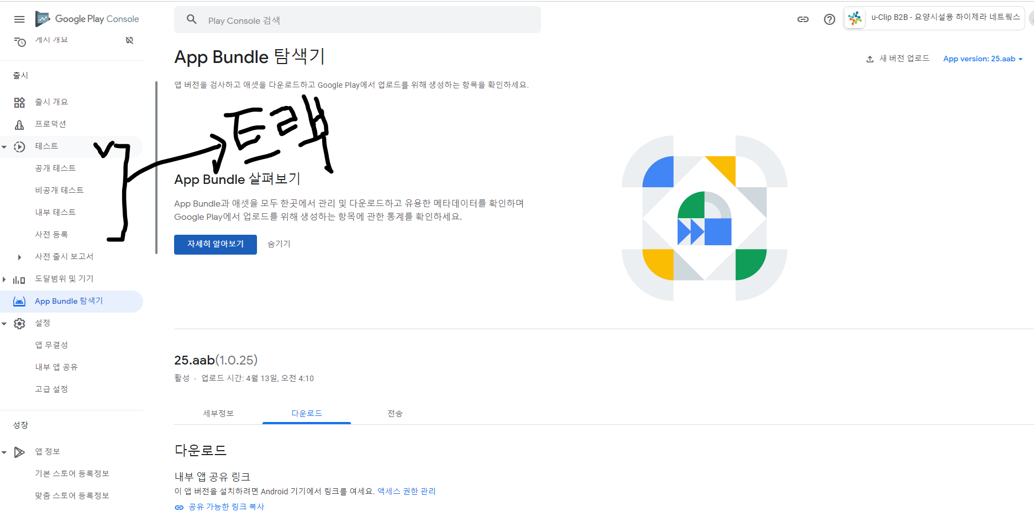
Task: Click into Play Console 검색 field
Action: pos(358,20)
